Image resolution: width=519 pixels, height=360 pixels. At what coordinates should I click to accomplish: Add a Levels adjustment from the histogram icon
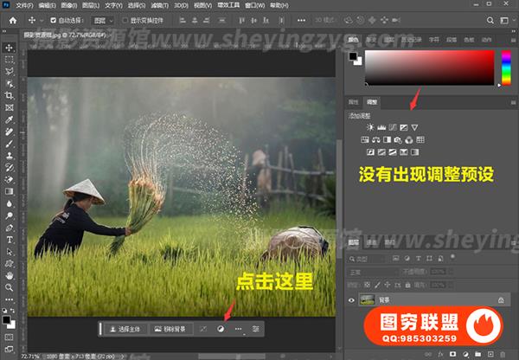click(x=380, y=128)
